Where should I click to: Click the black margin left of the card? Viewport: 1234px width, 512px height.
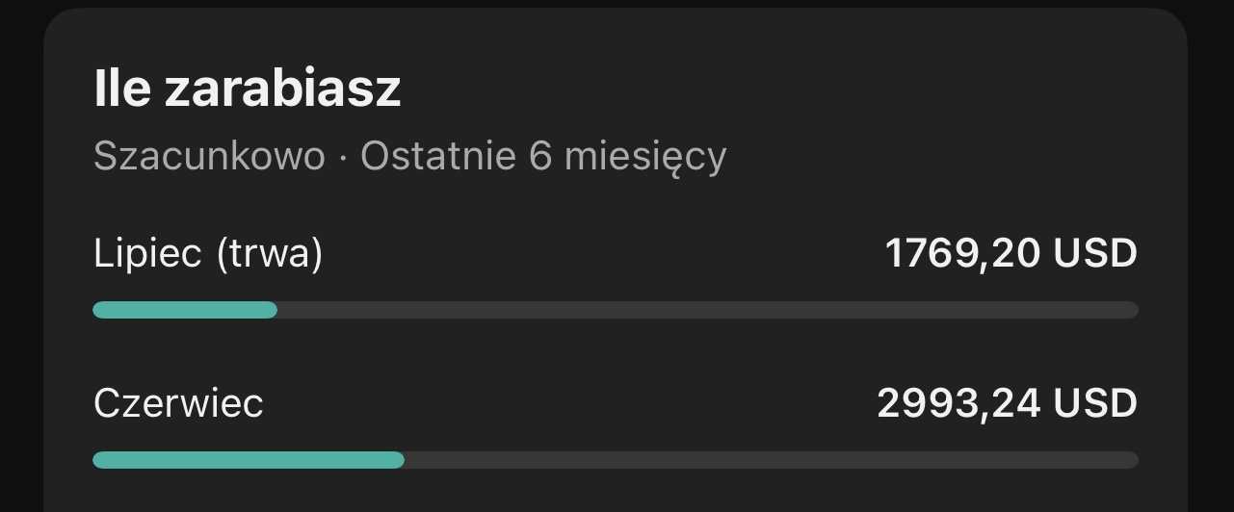coord(21,260)
